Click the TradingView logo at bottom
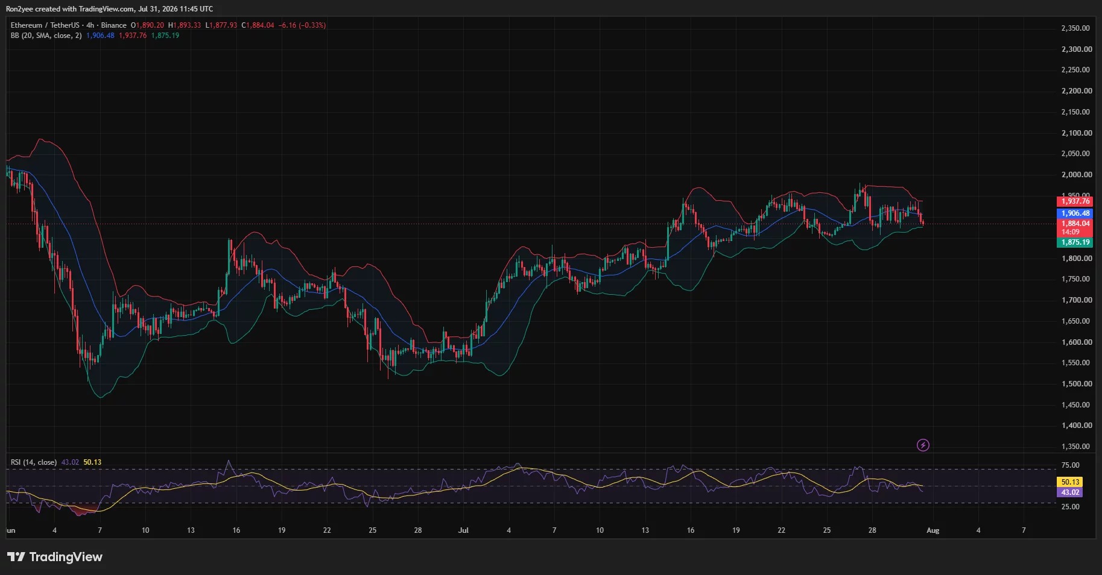1102x575 pixels. [x=55, y=557]
